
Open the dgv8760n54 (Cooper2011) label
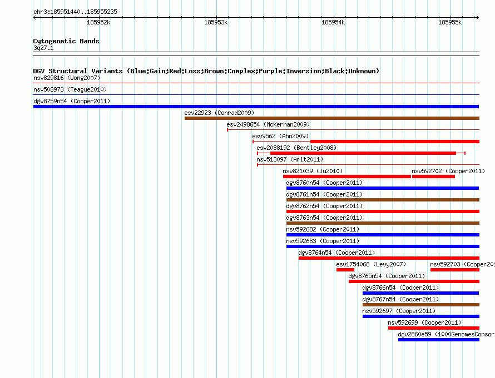coord(324,183)
